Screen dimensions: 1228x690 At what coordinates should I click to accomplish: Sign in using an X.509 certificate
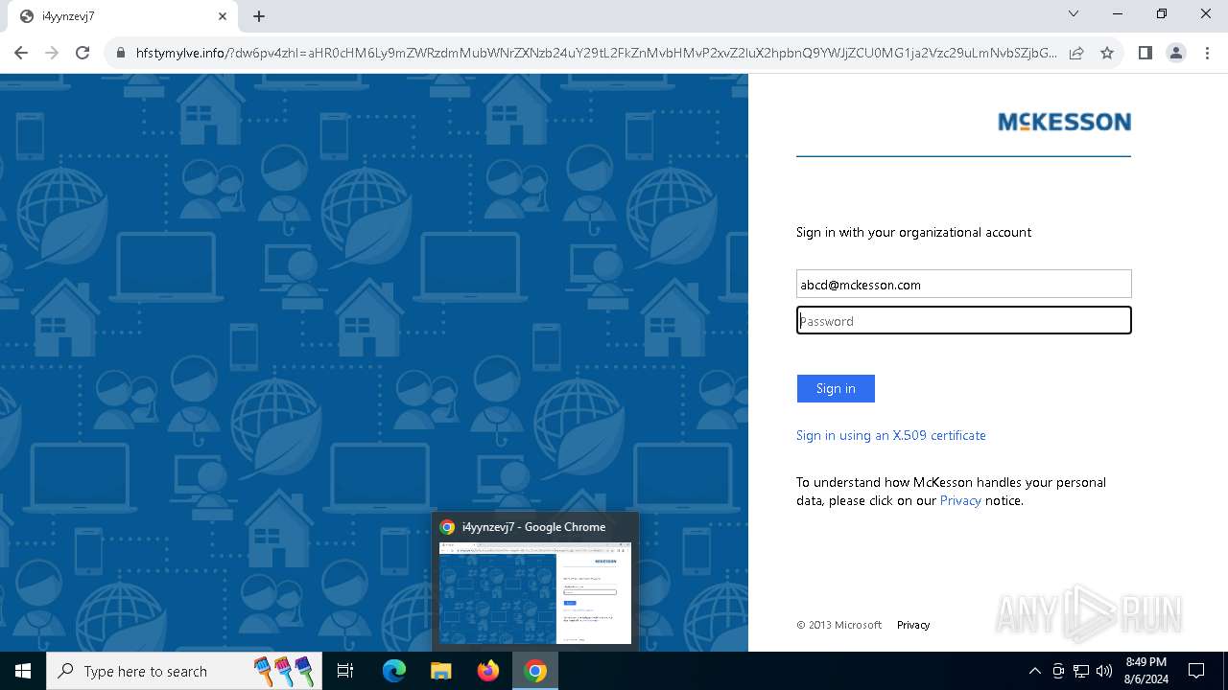click(x=891, y=435)
